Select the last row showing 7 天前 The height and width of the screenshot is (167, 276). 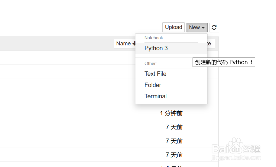[174, 155]
